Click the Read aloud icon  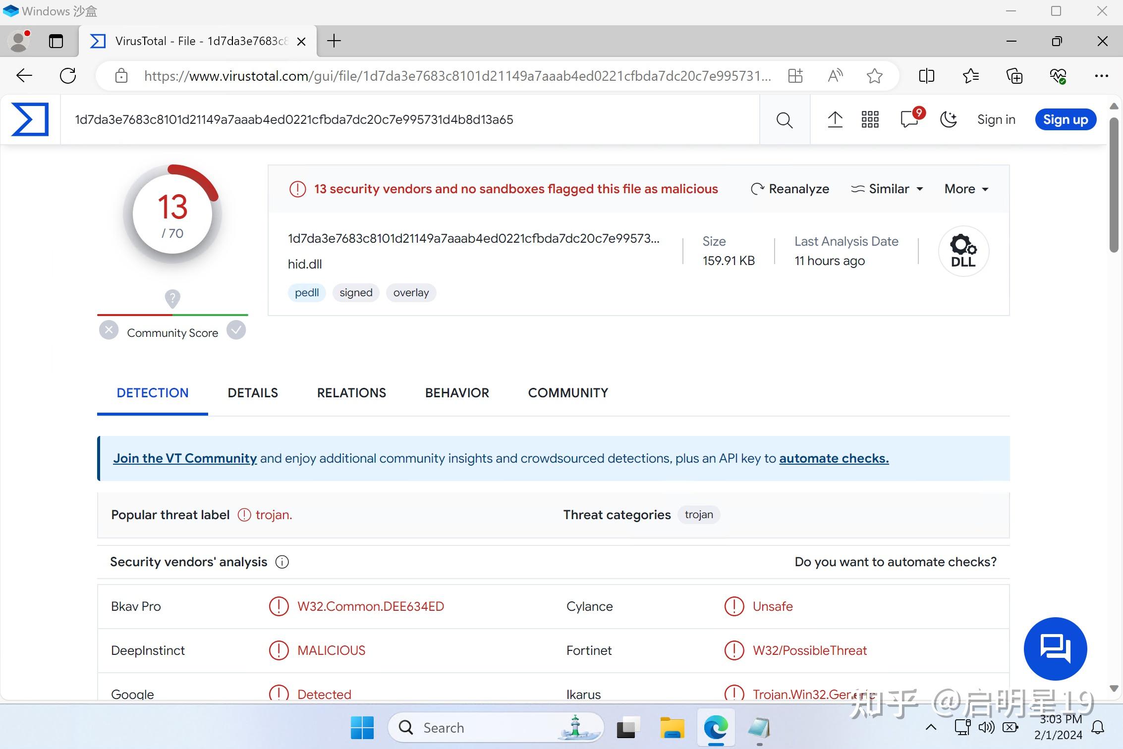tap(836, 76)
